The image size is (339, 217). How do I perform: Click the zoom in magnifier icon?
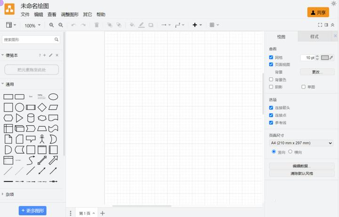[52, 25]
